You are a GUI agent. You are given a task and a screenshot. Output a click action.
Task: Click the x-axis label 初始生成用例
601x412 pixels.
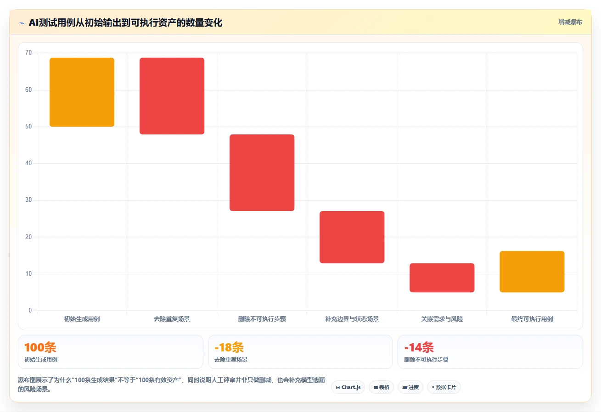pyautogui.click(x=82, y=319)
